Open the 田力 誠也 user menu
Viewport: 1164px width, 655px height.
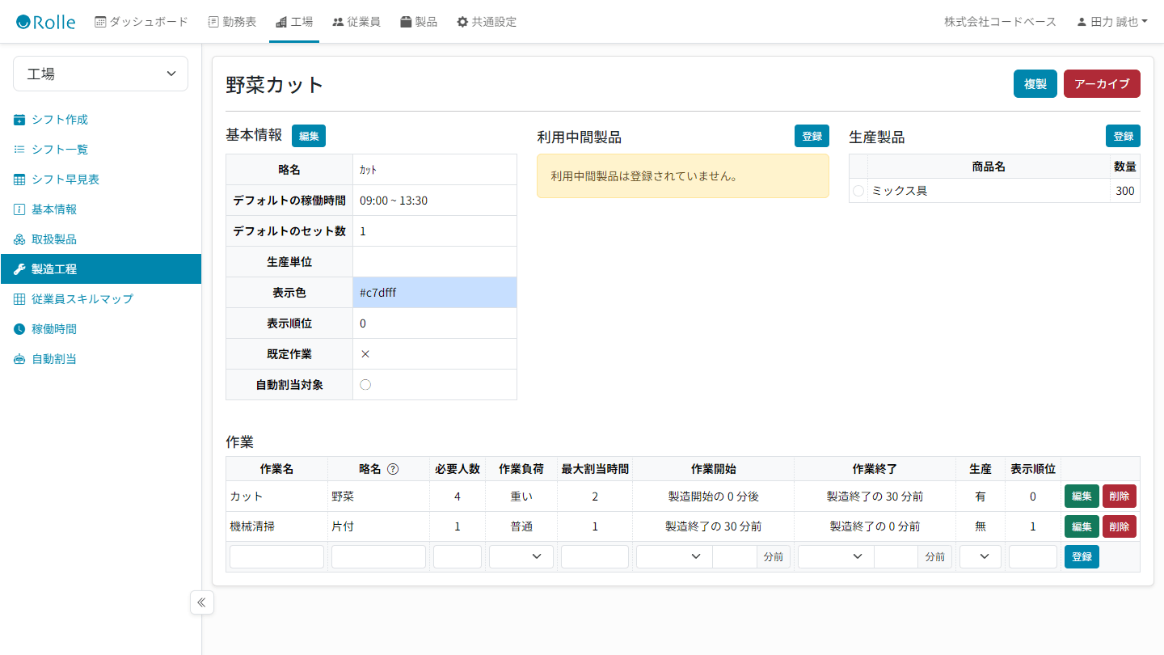click(x=1112, y=22)
